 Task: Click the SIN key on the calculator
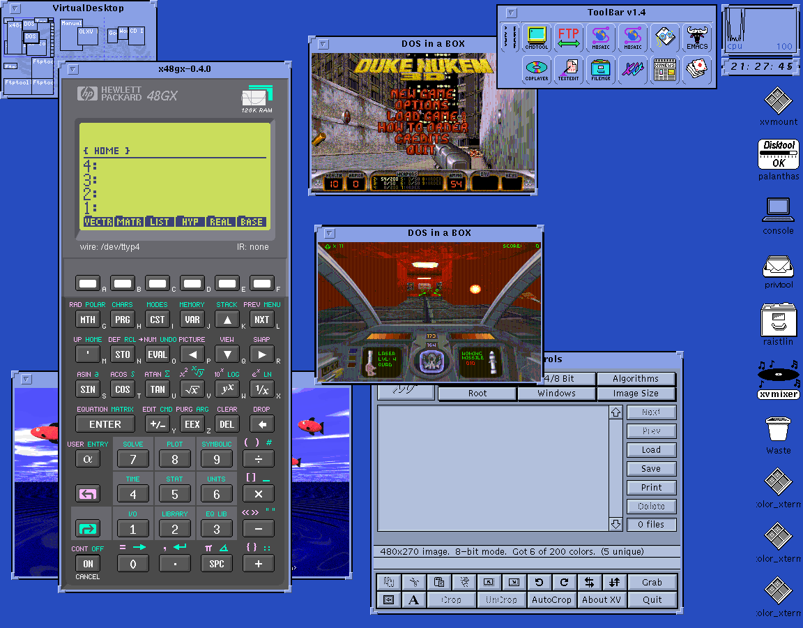click(x=88, y=389)
